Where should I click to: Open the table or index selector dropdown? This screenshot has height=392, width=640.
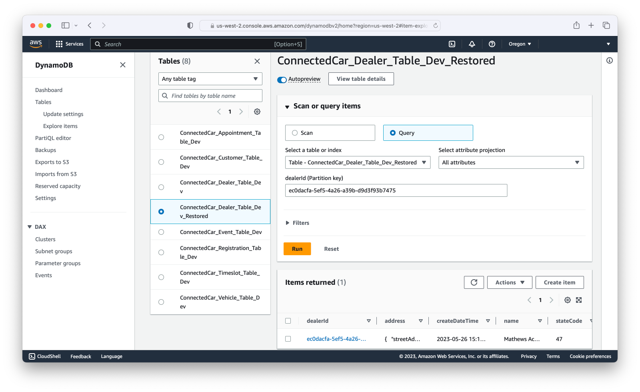point(358,162)
